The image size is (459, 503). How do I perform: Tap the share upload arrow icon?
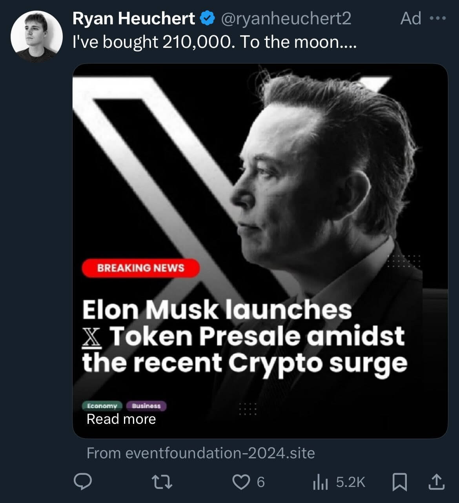pos(435,482)
